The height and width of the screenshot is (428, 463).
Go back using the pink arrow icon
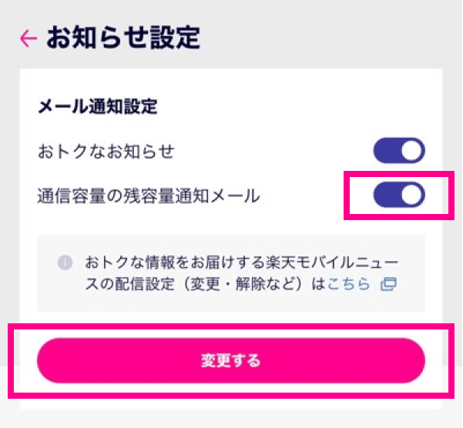point(29,38)
